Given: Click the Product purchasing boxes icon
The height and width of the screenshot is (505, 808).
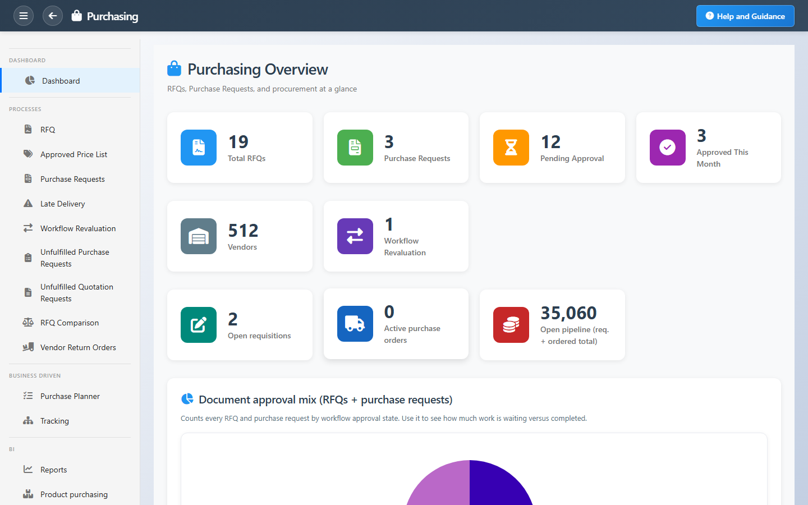Looking at the screenshot, I should (x=28, y=494).
